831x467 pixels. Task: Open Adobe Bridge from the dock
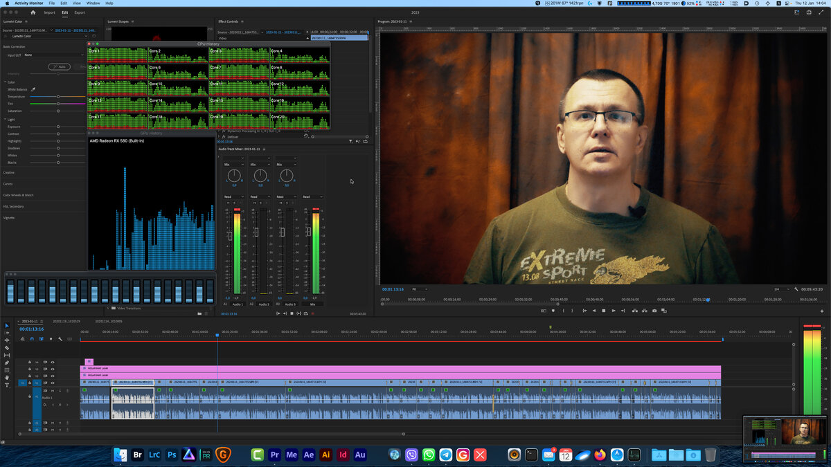coord(137,455)
